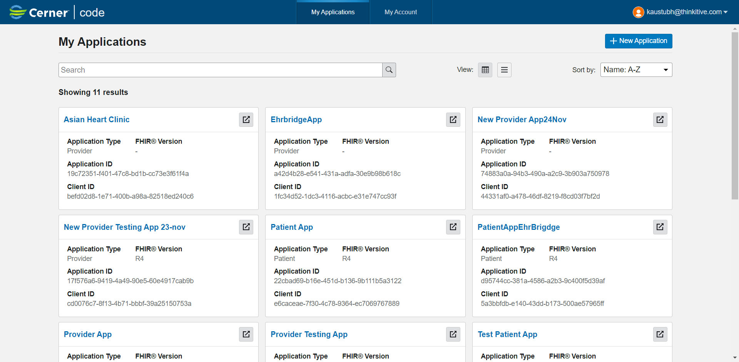Go to My Account tab
The image size is (739, 362).
[x=401, y=12]
